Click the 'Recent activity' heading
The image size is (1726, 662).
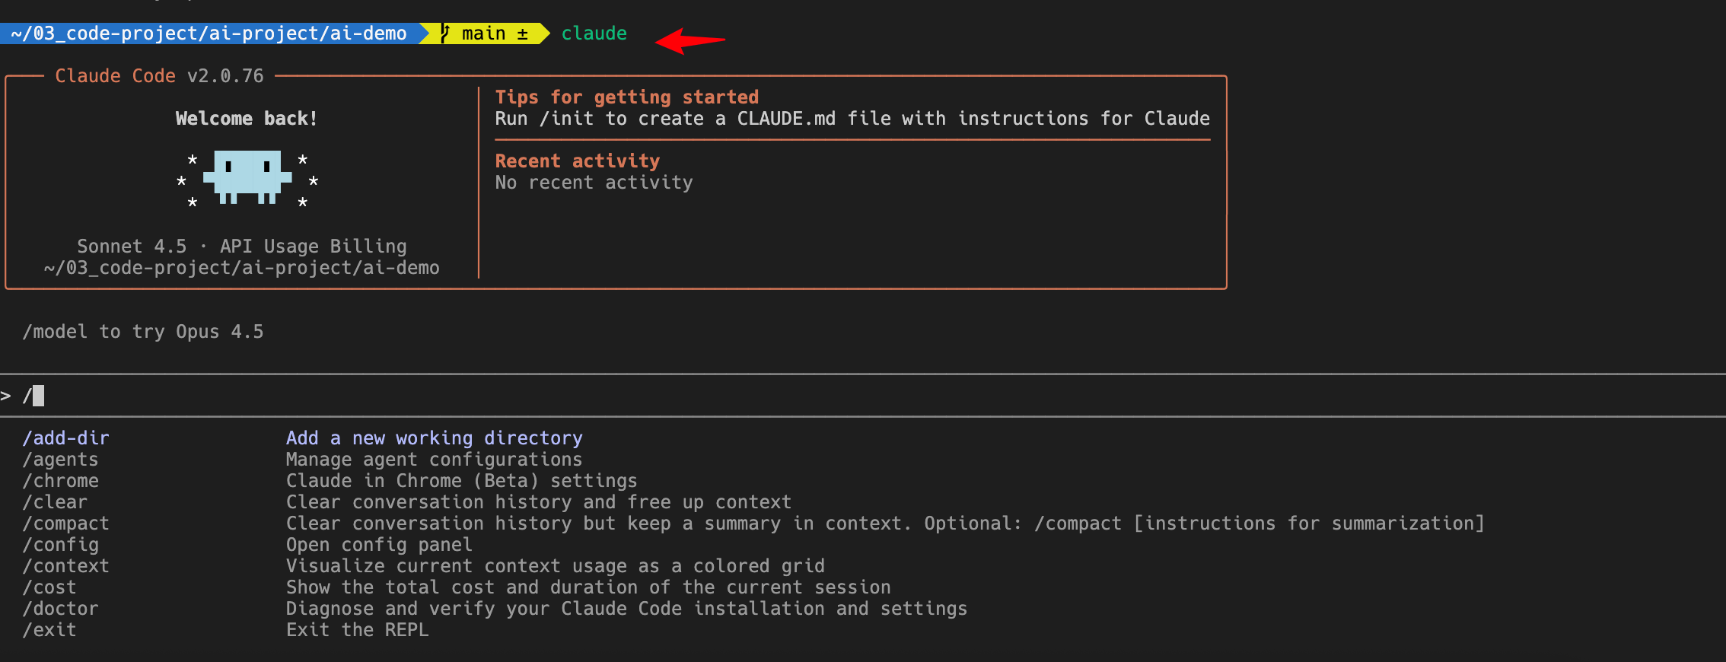click(577, 161)
